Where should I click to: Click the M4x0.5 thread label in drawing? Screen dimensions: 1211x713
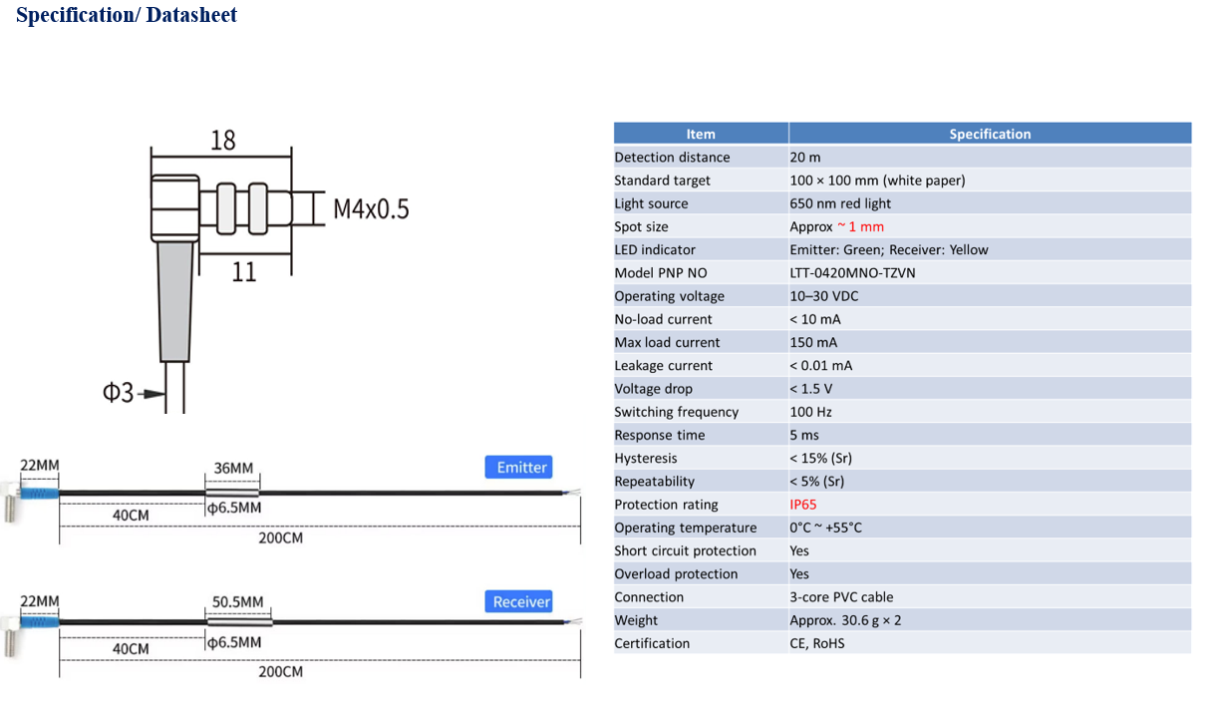[x=371, y=209]
